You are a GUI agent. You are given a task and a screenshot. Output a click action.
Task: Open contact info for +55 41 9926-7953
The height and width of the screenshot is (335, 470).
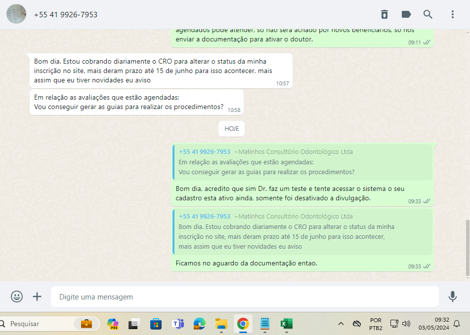click(x=66, y=15)
